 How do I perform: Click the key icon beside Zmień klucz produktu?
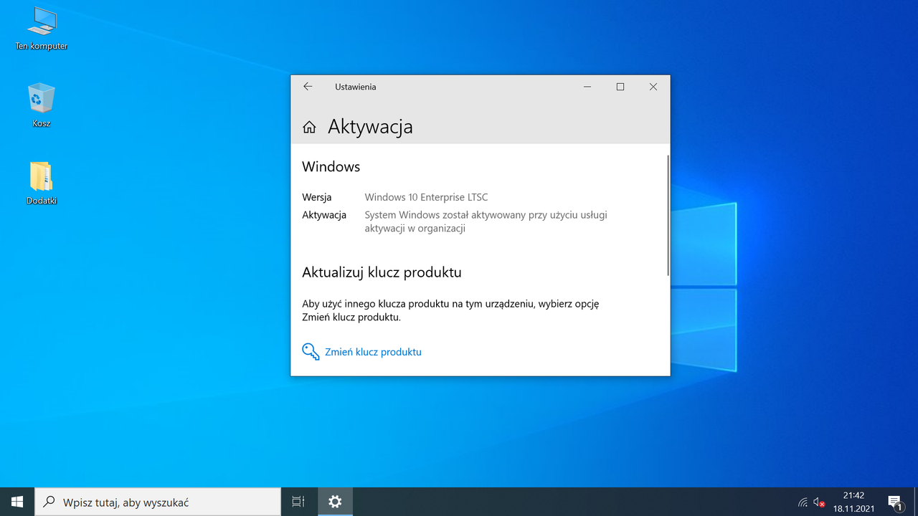[x=311, y=352]
